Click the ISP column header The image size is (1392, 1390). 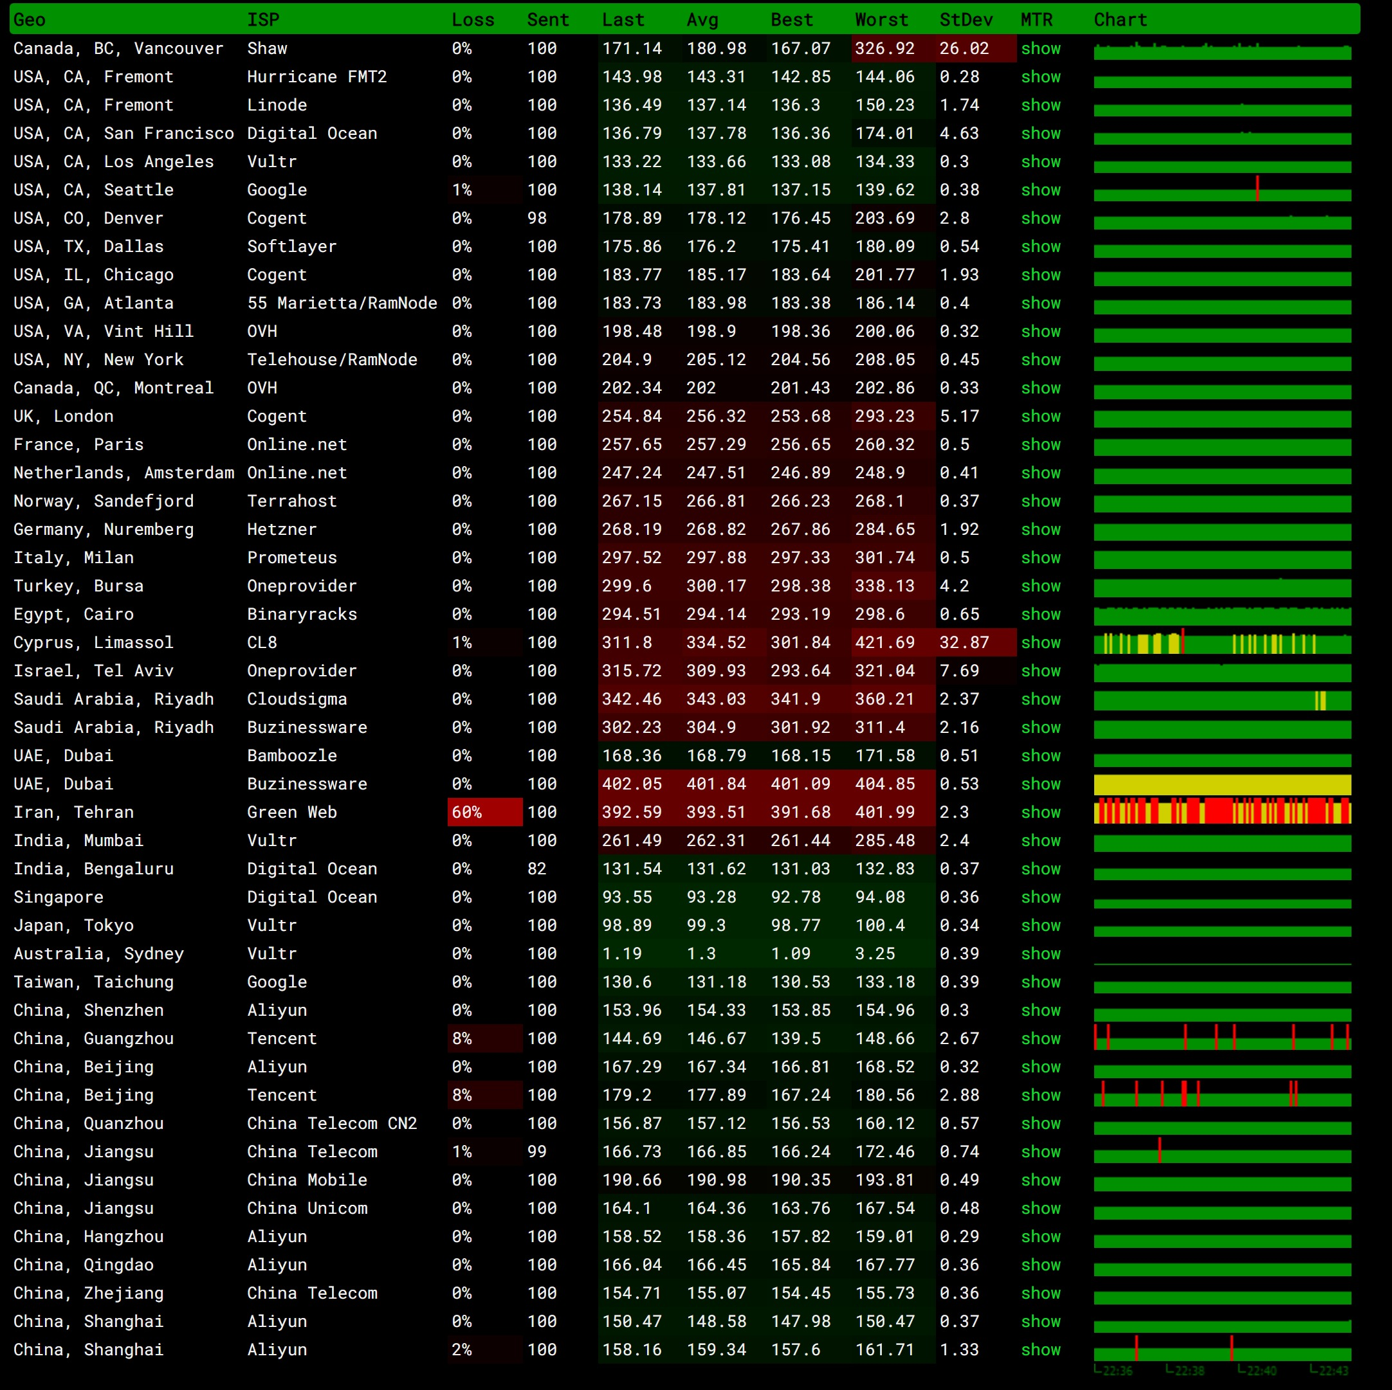(x=263, y=19)
